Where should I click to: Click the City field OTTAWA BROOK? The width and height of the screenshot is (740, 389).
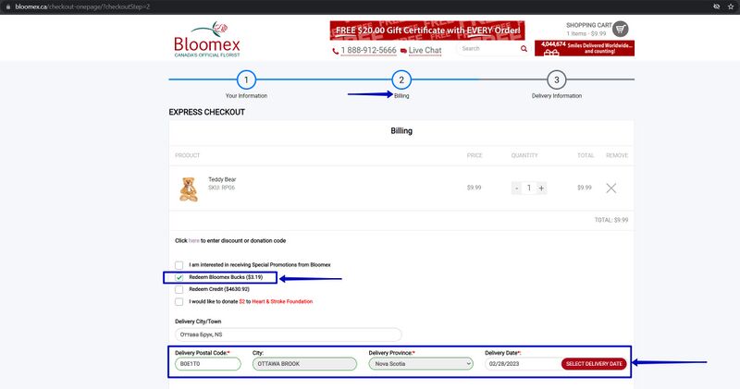tap(304, 364)
